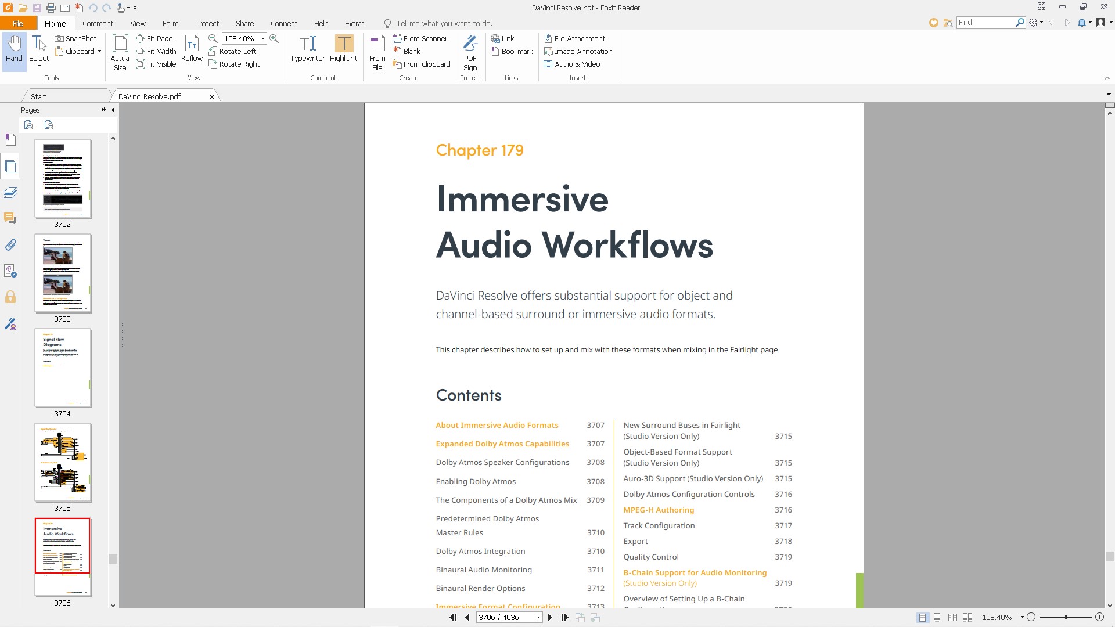Image resolution: width=1115 pixels, height=627 pixels.
Task: Enable facing pages view mode
Action: [x=952, y=617]
